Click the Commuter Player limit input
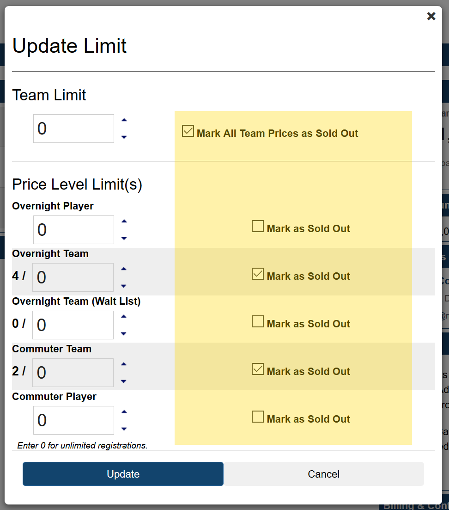 (x=73, y=420)
